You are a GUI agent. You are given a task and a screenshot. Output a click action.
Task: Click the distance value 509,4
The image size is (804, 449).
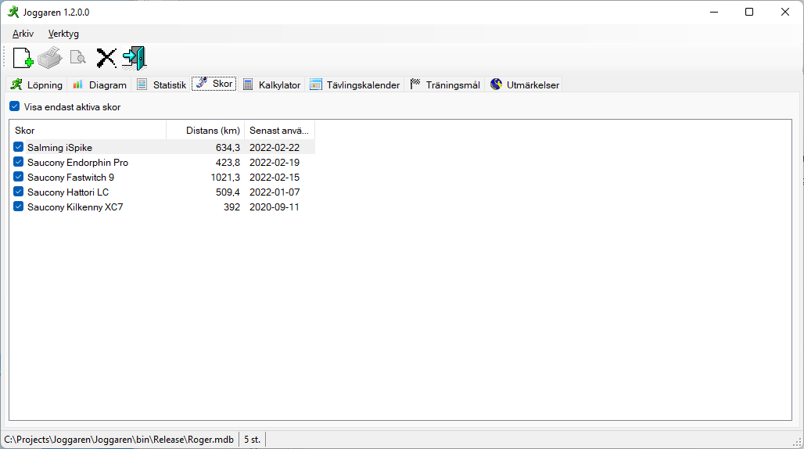tap(228, 192)
